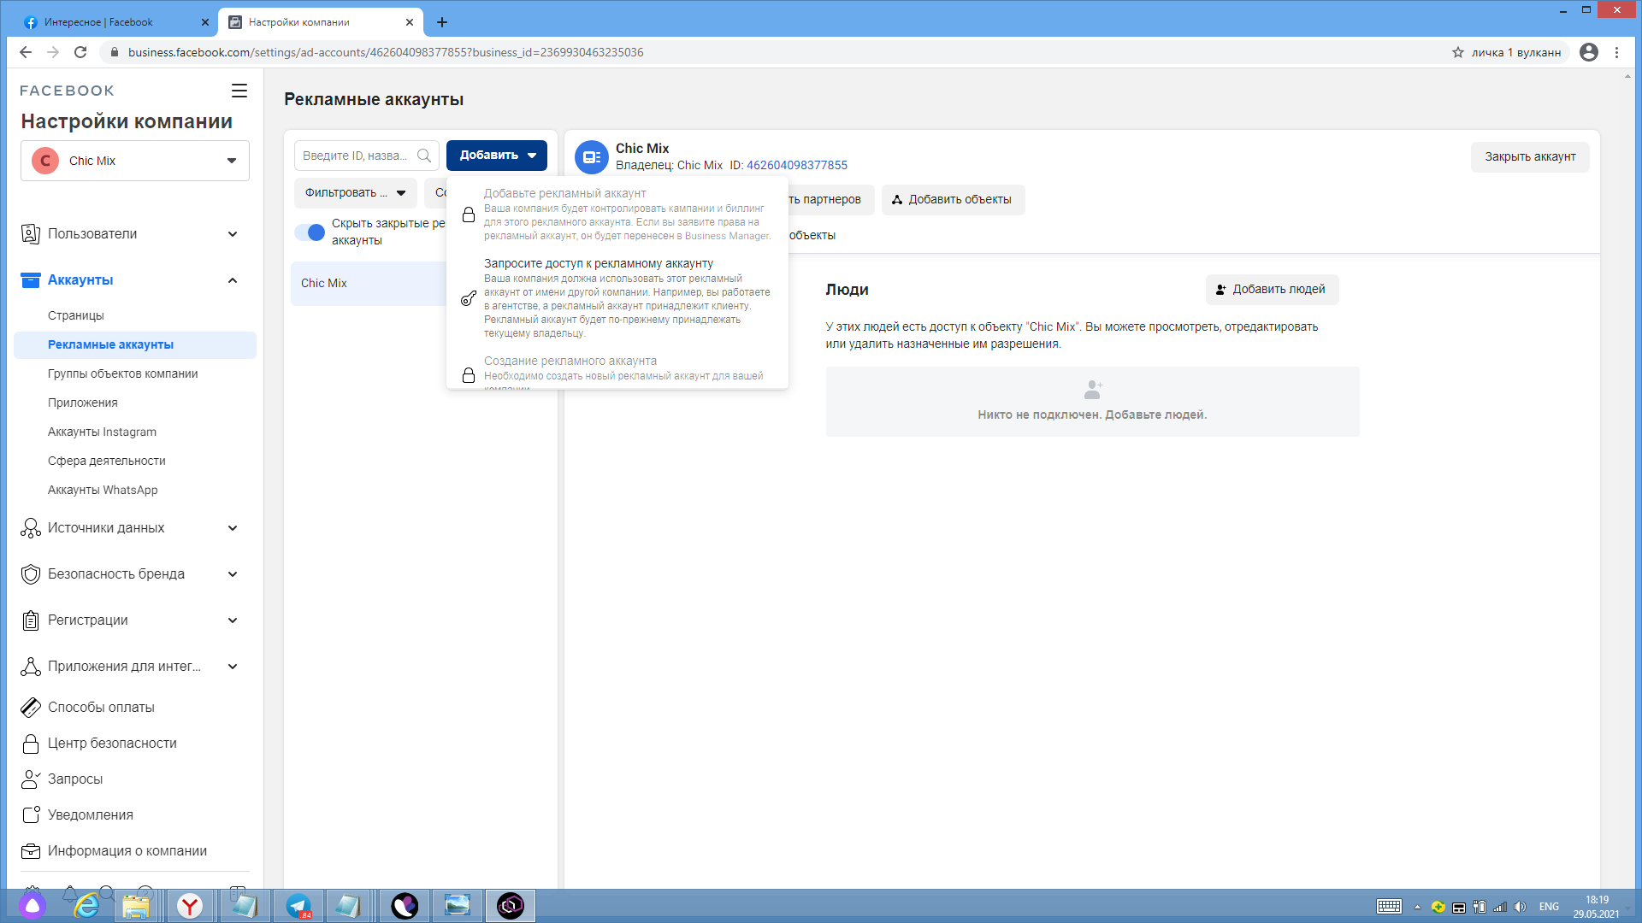Click the Chic Mix ad account avatar icon
Image resolution: width=1642 pixels, height=923 pixels.
pos(592,157)
